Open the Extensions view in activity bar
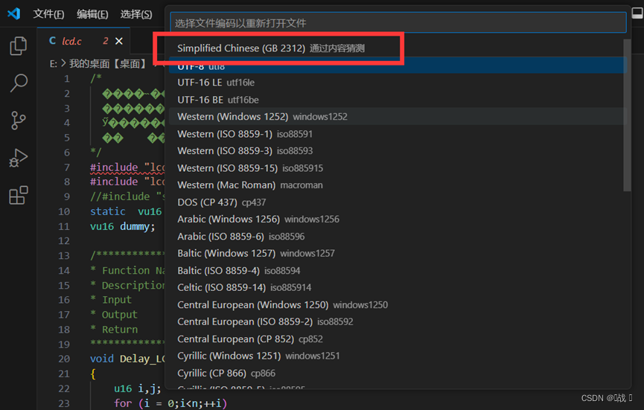This screenshot has height=410, width=644. pyautogui.click(x=18, y=196)
